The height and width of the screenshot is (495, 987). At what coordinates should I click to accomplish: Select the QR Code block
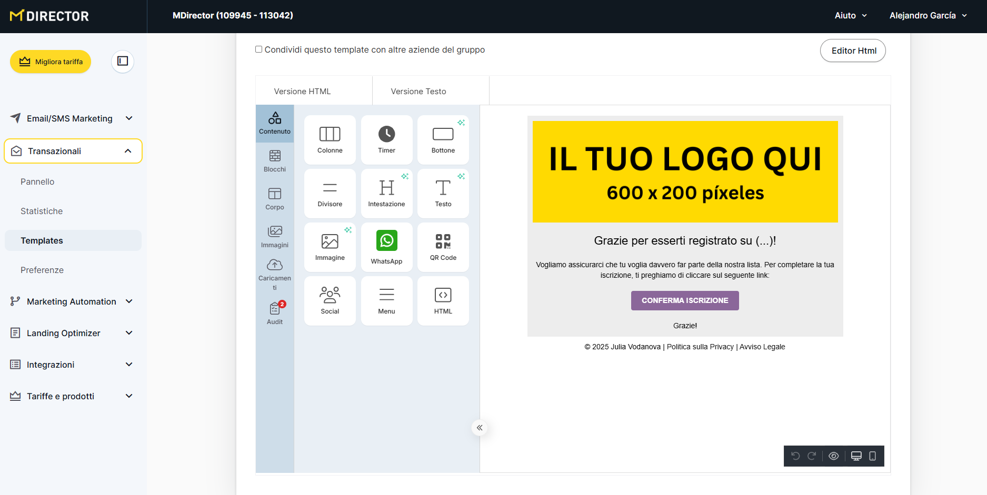443,247
